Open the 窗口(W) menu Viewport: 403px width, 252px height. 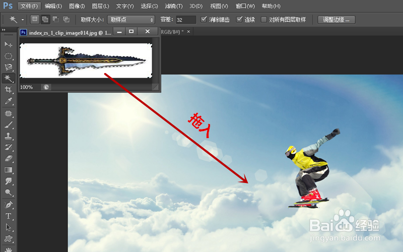[x=245, y=6]
